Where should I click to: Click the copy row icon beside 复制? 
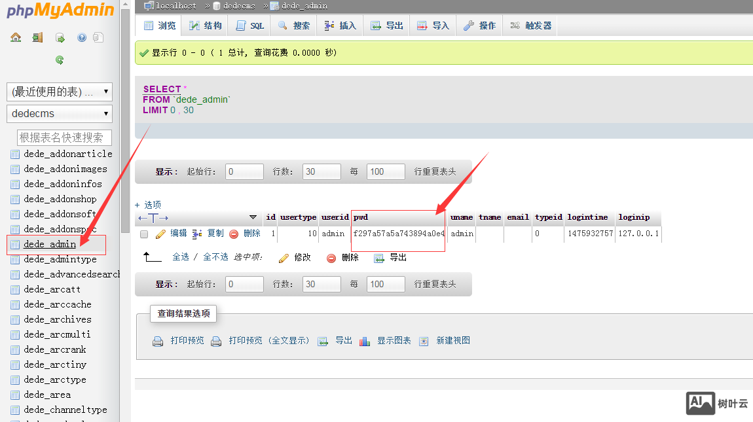[x=197, y=234]
